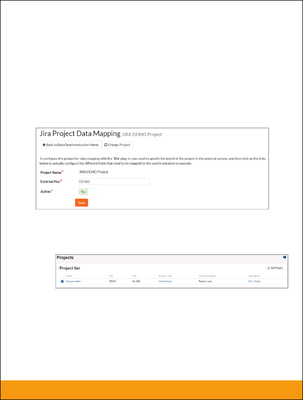Click the Add Project button

(x=275, y=268)
